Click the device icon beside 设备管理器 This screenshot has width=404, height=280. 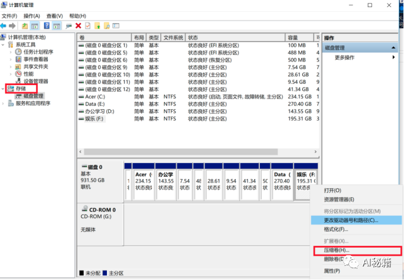[18, 82]
